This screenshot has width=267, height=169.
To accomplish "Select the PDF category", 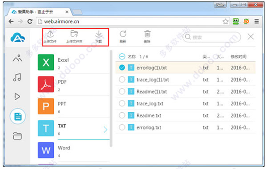I will click(x=73, y=84).
